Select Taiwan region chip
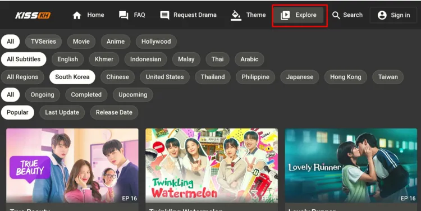Image resolution: width=421 pixels, height=211 pixels. pyautogui.click(x=388, y=77)
